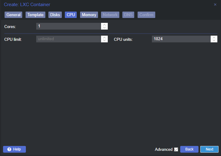
Task: Open Help for container creation
Action: (x=14, y=149)
